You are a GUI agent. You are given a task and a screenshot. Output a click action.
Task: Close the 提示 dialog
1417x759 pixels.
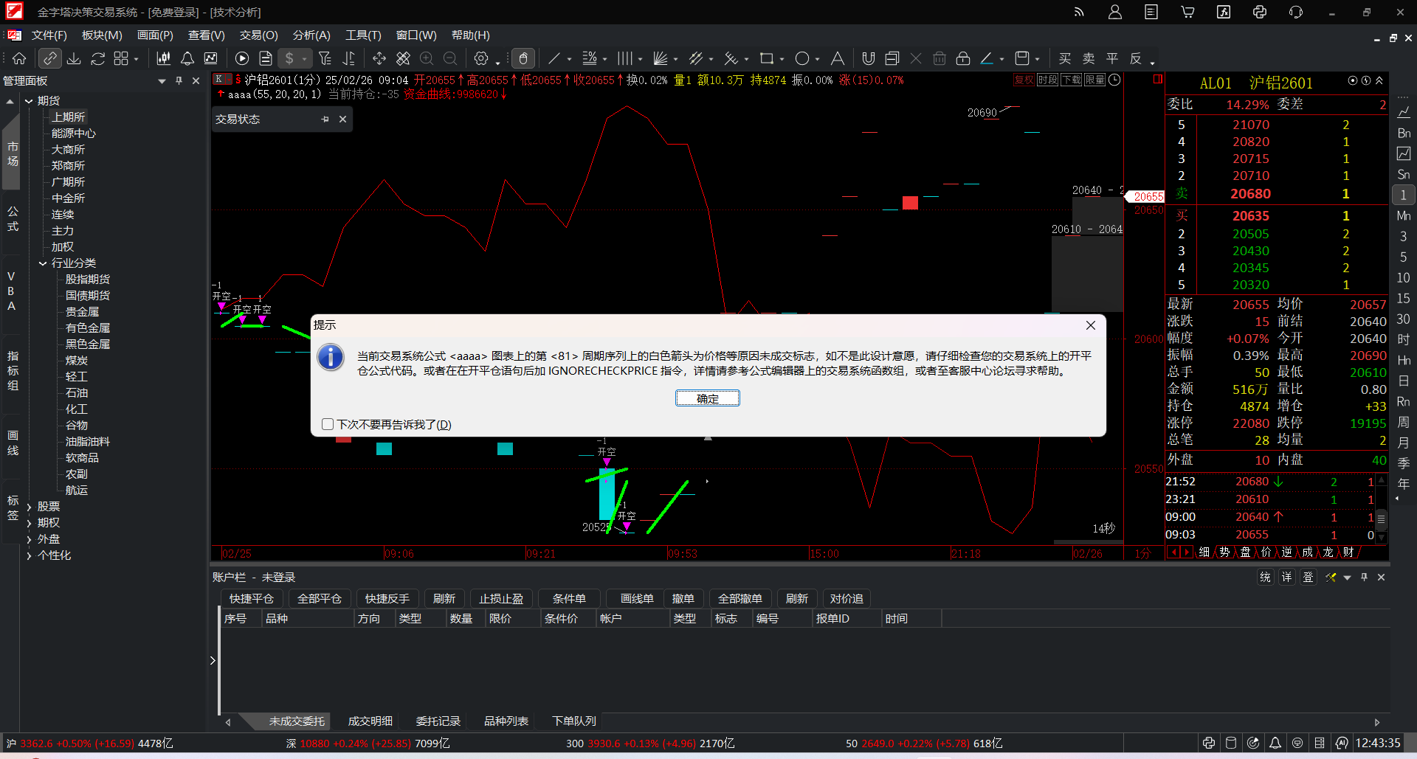1091,325
